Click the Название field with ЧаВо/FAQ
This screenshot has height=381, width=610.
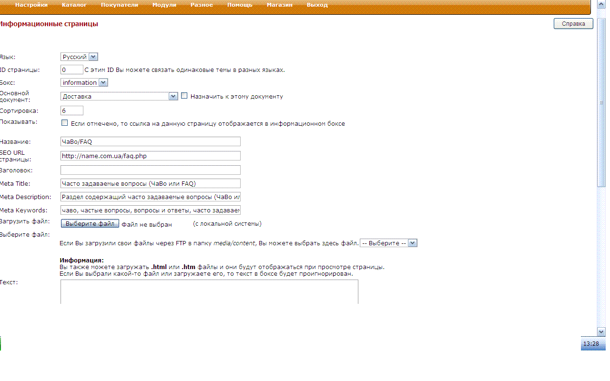point(150,141)
